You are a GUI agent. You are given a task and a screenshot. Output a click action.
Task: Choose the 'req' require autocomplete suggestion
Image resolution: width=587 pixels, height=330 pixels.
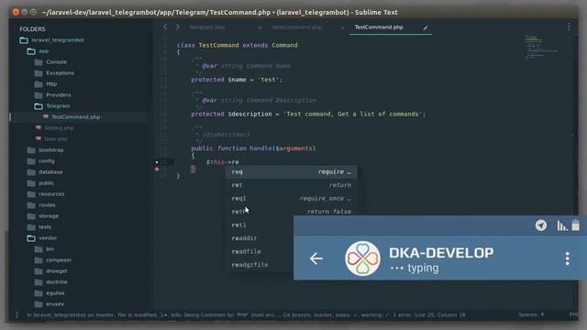(291, 172)
